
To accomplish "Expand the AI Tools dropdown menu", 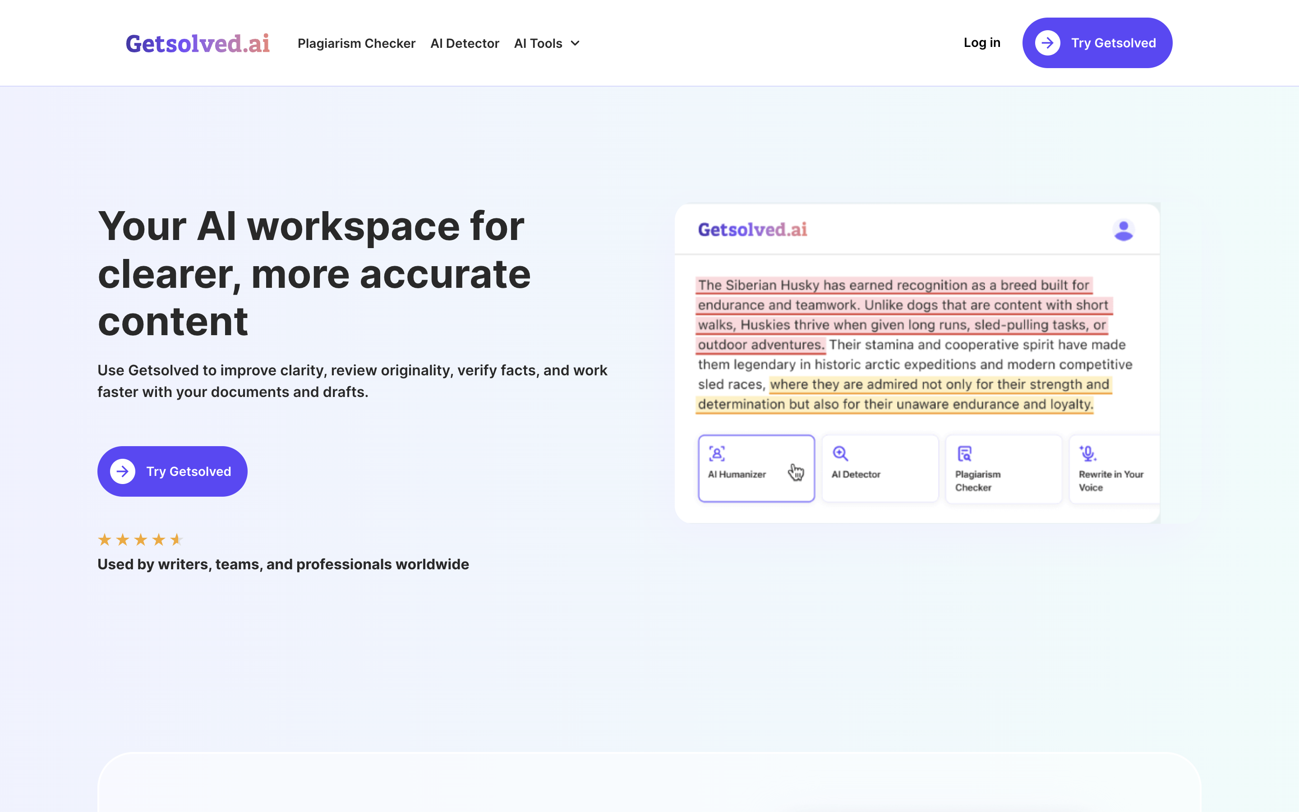I will [538, 43].
